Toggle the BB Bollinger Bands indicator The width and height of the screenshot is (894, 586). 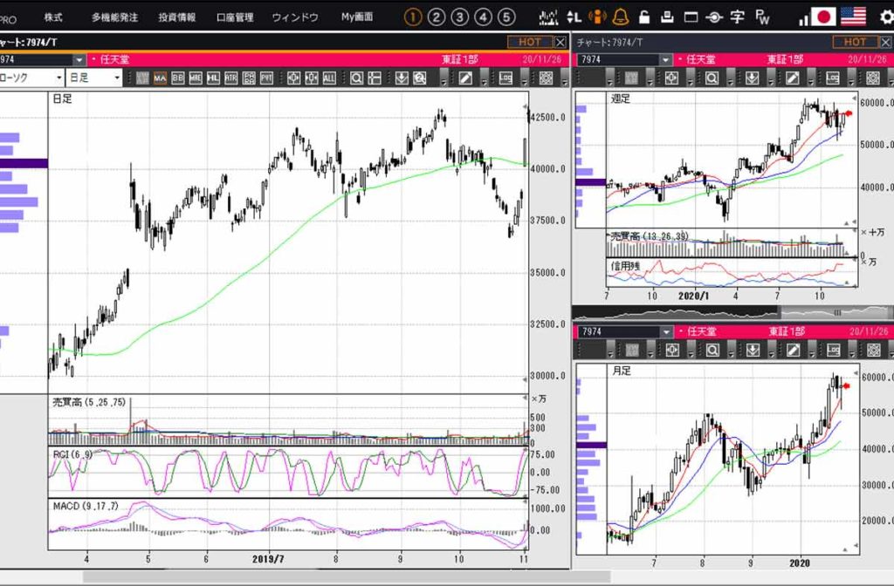177,78
